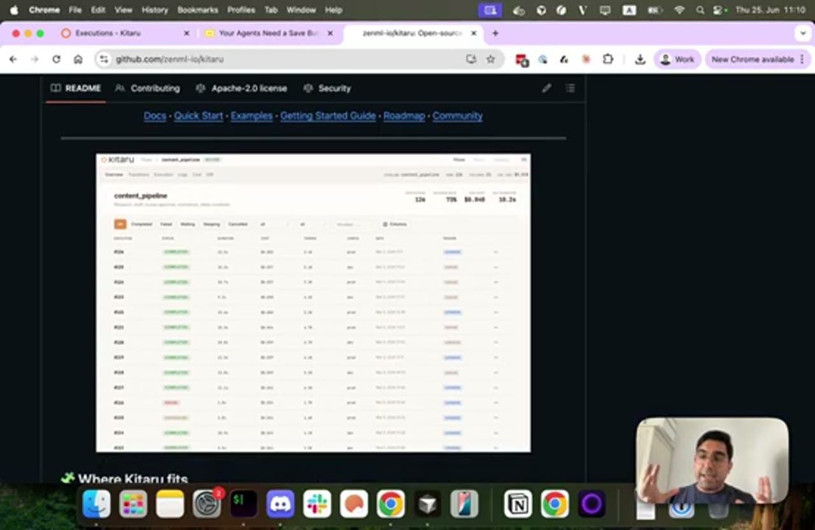This screenshot has width=815, height=530.
Task: Open Finder from the dock
Action: [97, 504]
